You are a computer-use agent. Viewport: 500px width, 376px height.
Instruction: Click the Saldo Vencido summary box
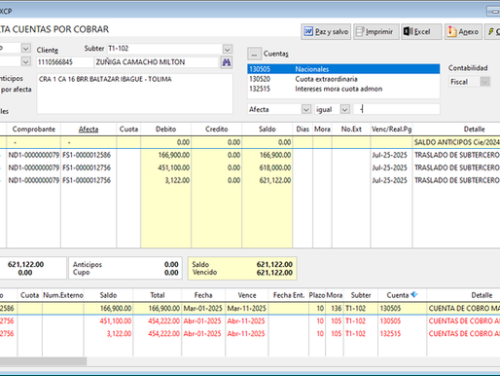242,269
